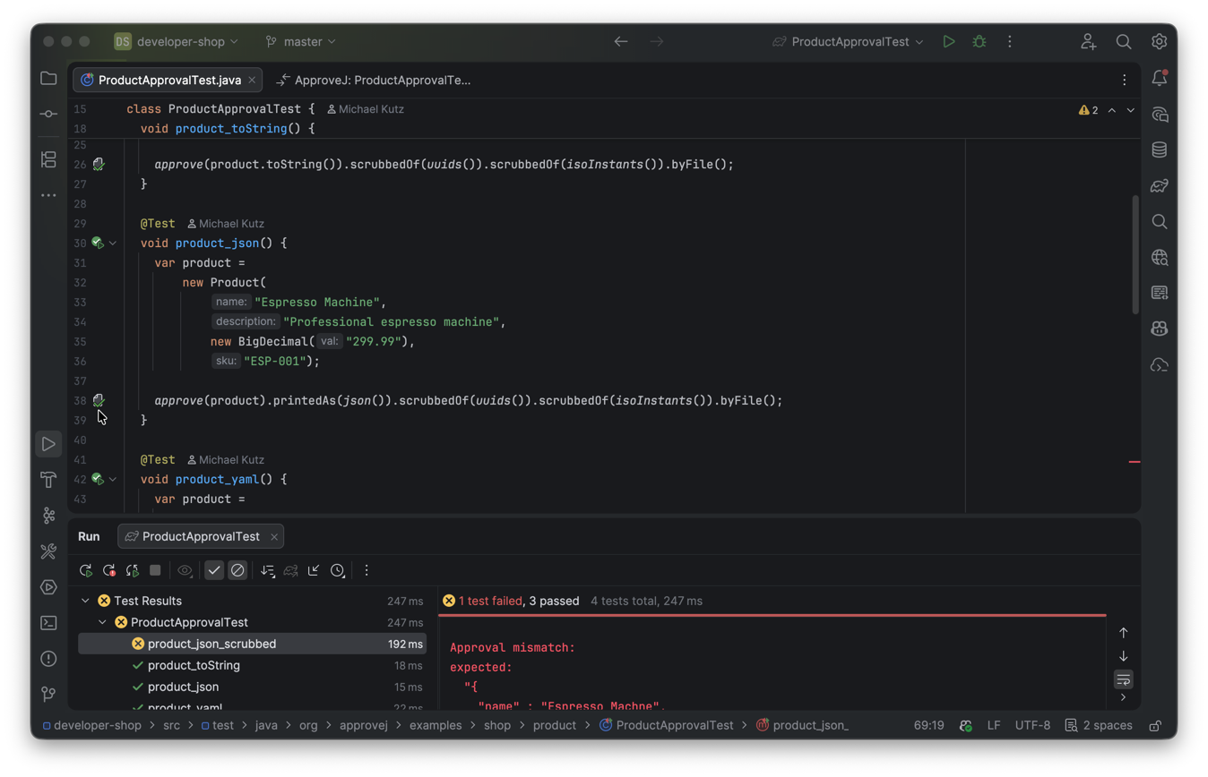Open the Git tool window icon
This screenshot has width=1208, height=777.
(48, 694)
